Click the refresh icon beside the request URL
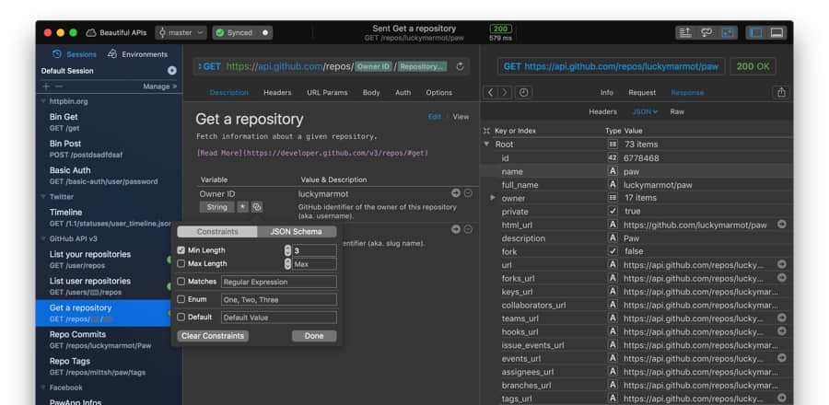Screen dimensions: 829x405 click(x=461, y=66)
